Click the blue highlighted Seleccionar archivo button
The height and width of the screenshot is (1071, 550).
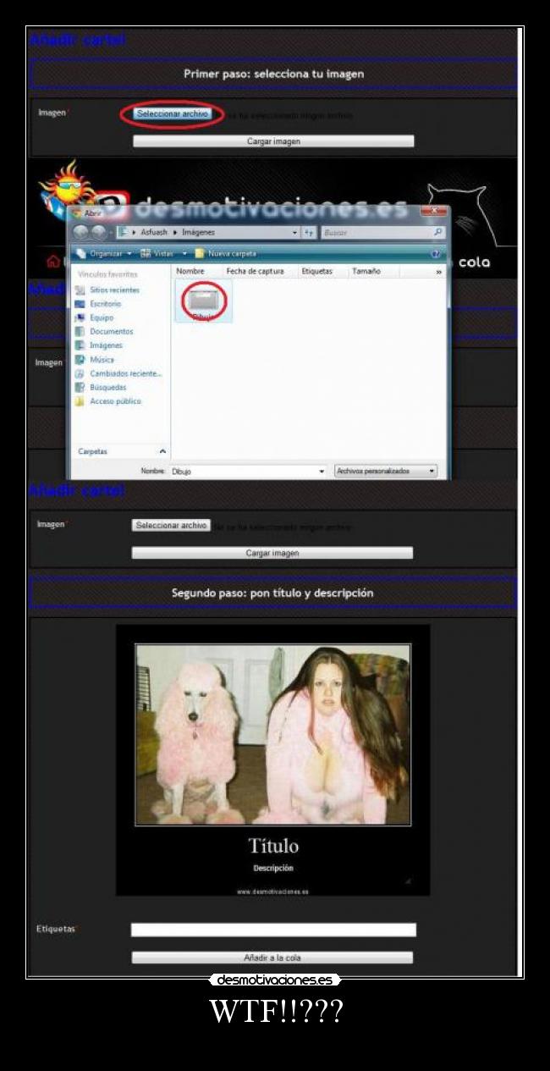click(x=173, y=113)
